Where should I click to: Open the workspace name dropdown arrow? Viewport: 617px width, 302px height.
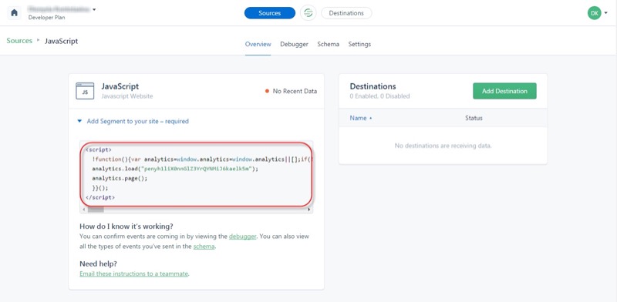[x=94, y=9]
